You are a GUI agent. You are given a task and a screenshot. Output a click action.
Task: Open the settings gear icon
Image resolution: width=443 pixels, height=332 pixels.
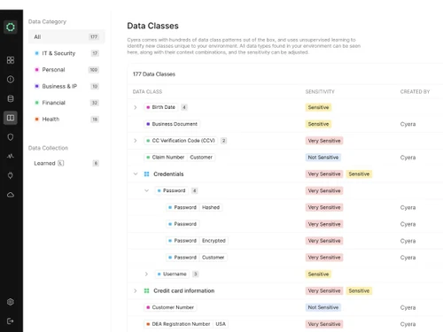pos(11,302)
